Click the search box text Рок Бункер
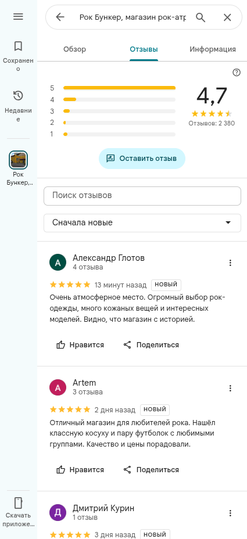 133,17
